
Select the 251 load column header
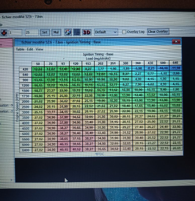(x=113, y=64)
